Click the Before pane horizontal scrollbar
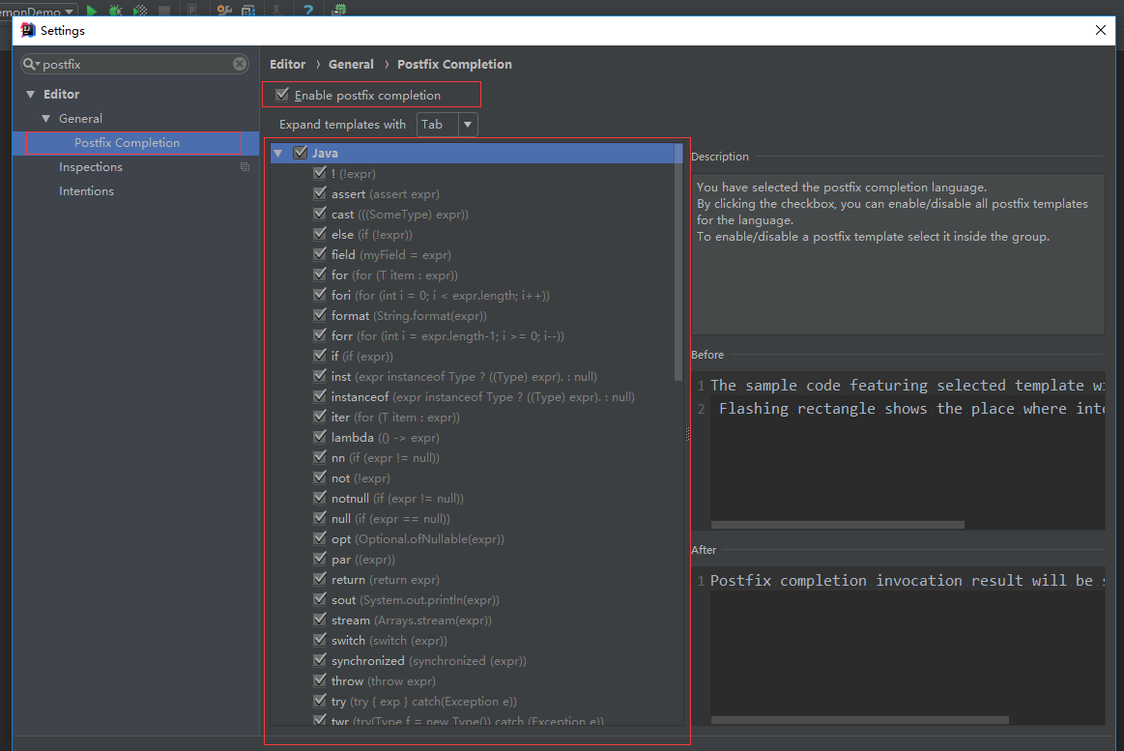Screen dimensions: 1124x751 837,525
